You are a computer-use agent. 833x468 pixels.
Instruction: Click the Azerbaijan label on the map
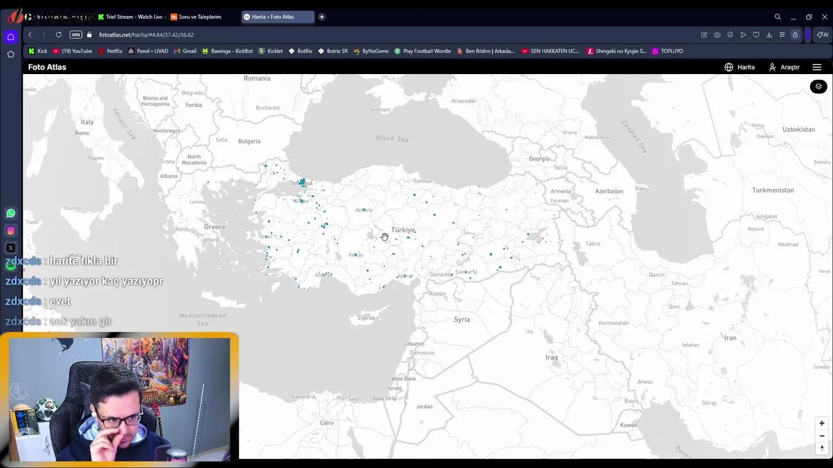coord(609,191)
